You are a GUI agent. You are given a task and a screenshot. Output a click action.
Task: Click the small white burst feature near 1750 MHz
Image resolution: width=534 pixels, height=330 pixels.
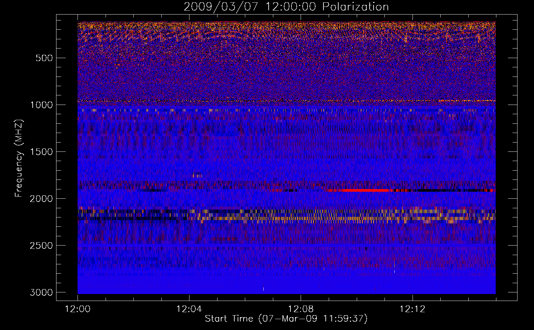(x=197, y=175)
